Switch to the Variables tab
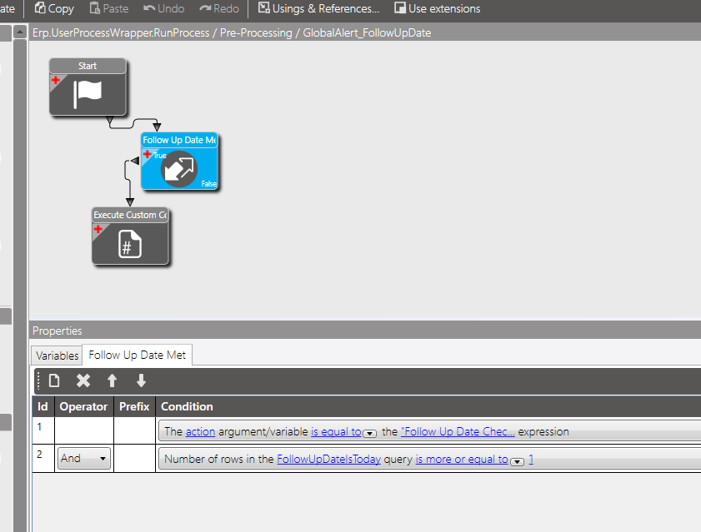 pos(57,355)
